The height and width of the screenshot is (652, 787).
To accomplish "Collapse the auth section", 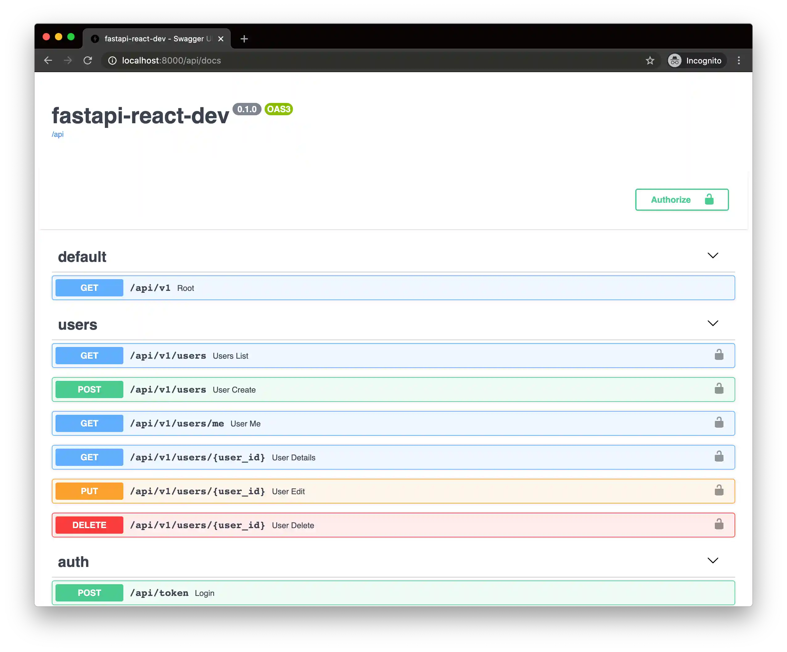I will click(713, 560).
